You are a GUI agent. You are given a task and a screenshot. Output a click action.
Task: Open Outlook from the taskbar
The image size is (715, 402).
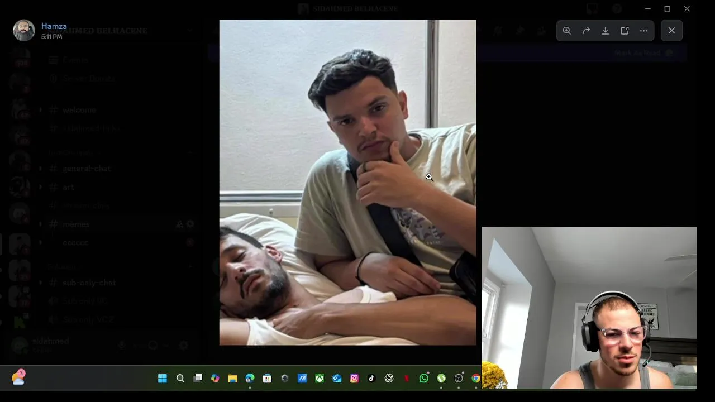(337, 379)
